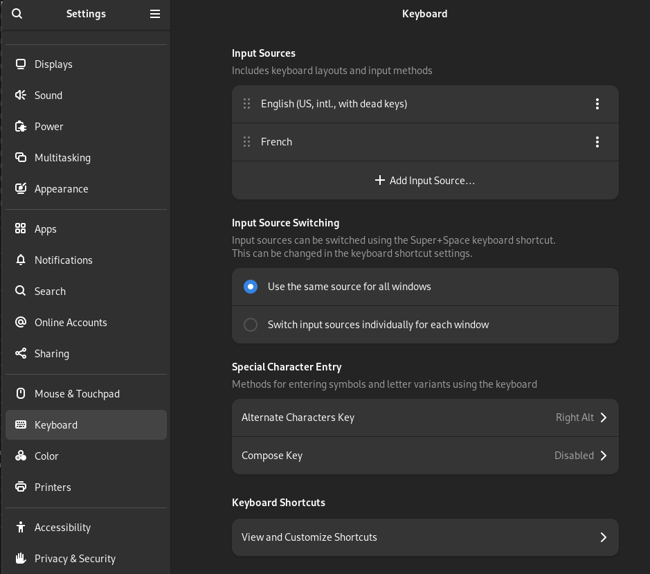Image resolution: width=650 pixels, height=574 pixels.
Task: Open the Search settings panel
Action: (87, 291)
